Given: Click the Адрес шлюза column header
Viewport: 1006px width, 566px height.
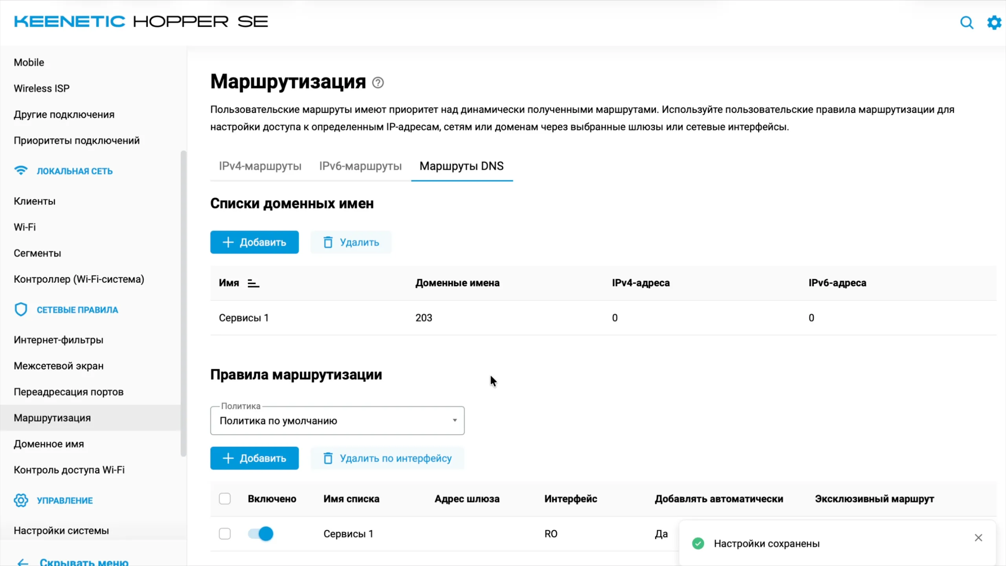Looking at the screenshot, I should [467, 499].
